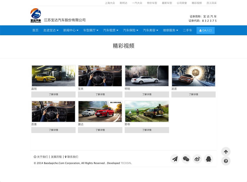The width and height of the screenshot is (247, 182).
Task: Open the 明锐 white car thumbnail
Action: click(x=147, y=76)
